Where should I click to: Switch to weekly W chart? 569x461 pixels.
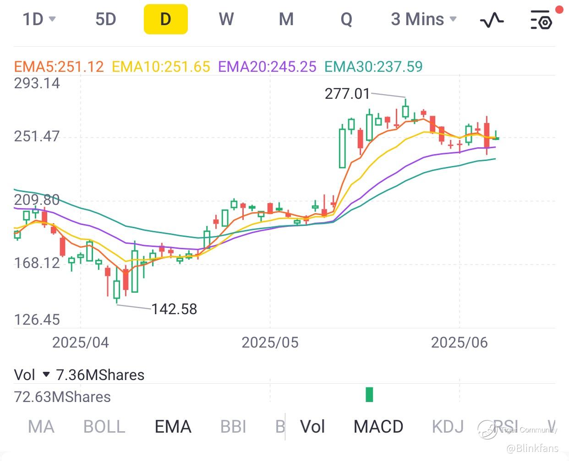point(226,19)
